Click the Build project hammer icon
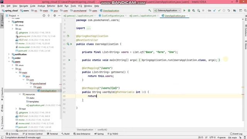This screenshot has width=247, height=139. (x=150, y=10)
